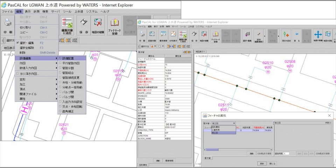This screenshot has height=168, width=336.
Task: Expand the 属性 submenu in the edit menu
Action: click(37, 99)
